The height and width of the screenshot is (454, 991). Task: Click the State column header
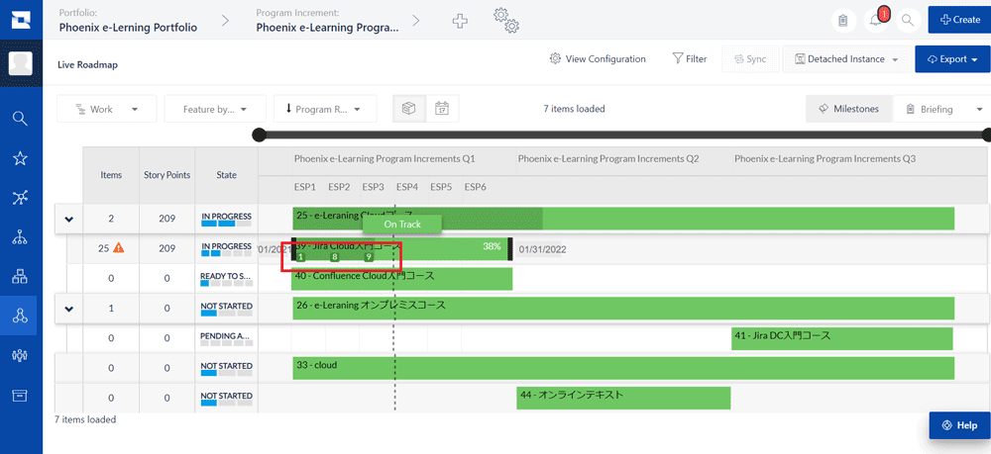tap(226, 175)
